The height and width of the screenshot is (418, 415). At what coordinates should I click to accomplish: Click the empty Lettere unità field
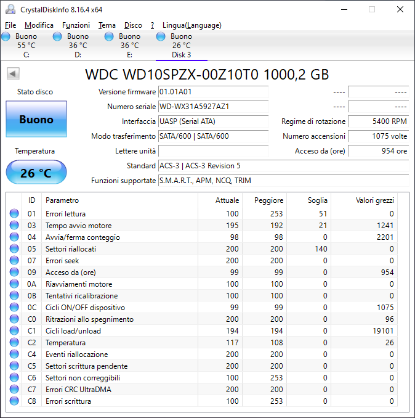coord(213,151)
